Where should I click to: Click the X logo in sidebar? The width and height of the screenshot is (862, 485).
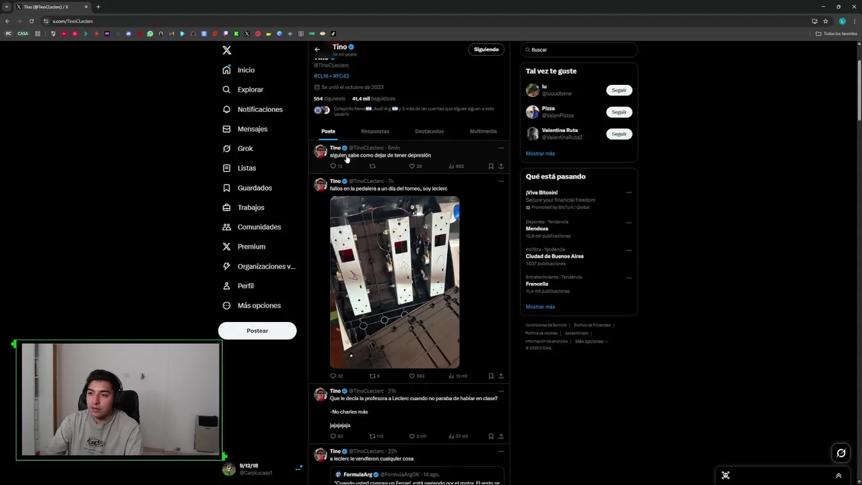click(227, 51)
